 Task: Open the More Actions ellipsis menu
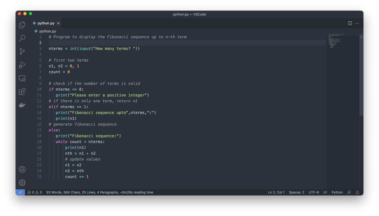[x=357, y=23]
